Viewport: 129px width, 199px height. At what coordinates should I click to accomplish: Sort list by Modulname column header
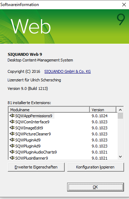click(x=49, y=110)
